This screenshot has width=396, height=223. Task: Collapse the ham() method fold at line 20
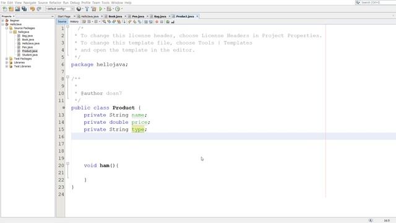67,164
